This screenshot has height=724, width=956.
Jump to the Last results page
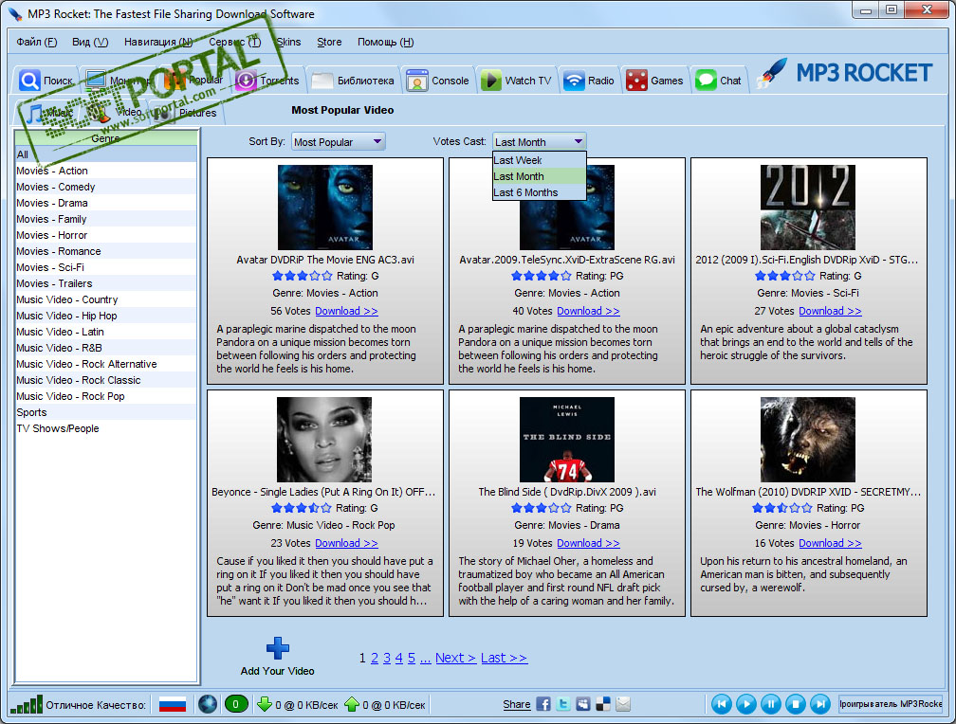point(504,659)
